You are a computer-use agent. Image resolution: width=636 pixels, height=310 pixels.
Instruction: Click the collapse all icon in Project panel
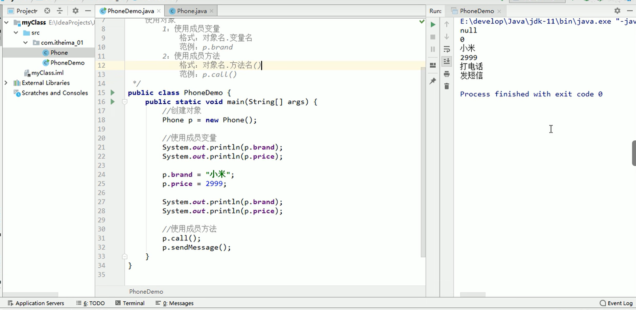click(x=59, y=11)
